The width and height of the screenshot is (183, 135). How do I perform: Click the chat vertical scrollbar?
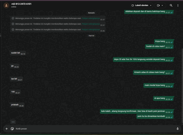tap(182, 86)
